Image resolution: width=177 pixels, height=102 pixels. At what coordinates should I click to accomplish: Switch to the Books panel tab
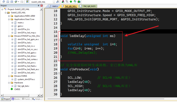[x=16, y=99]
